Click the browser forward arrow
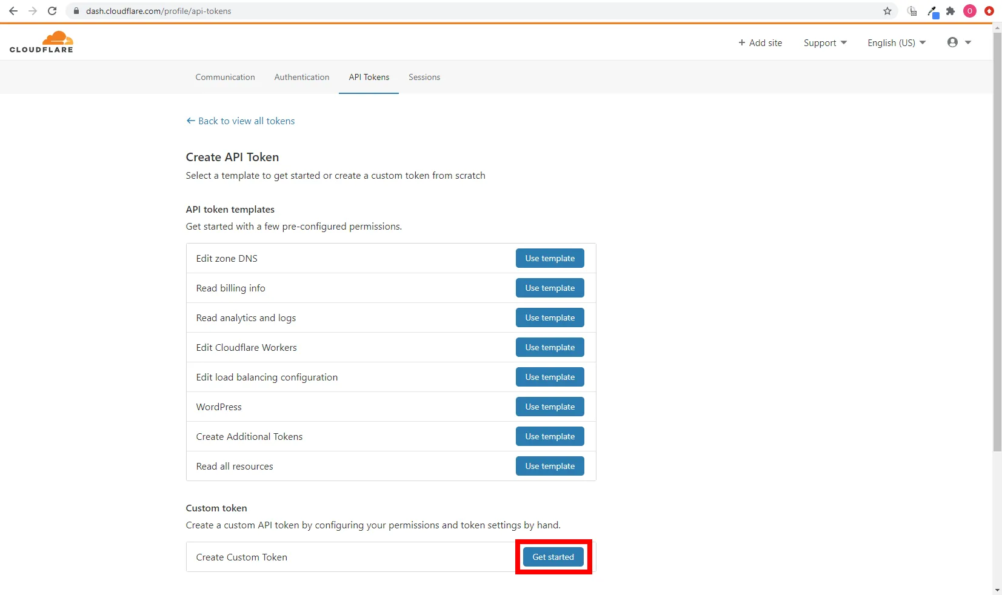 pyautogui.click(x=33, y=11)
